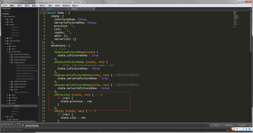Click the Sogou microphone voice input icon
The height and width of the screenshot is (133, 253).
246,129
